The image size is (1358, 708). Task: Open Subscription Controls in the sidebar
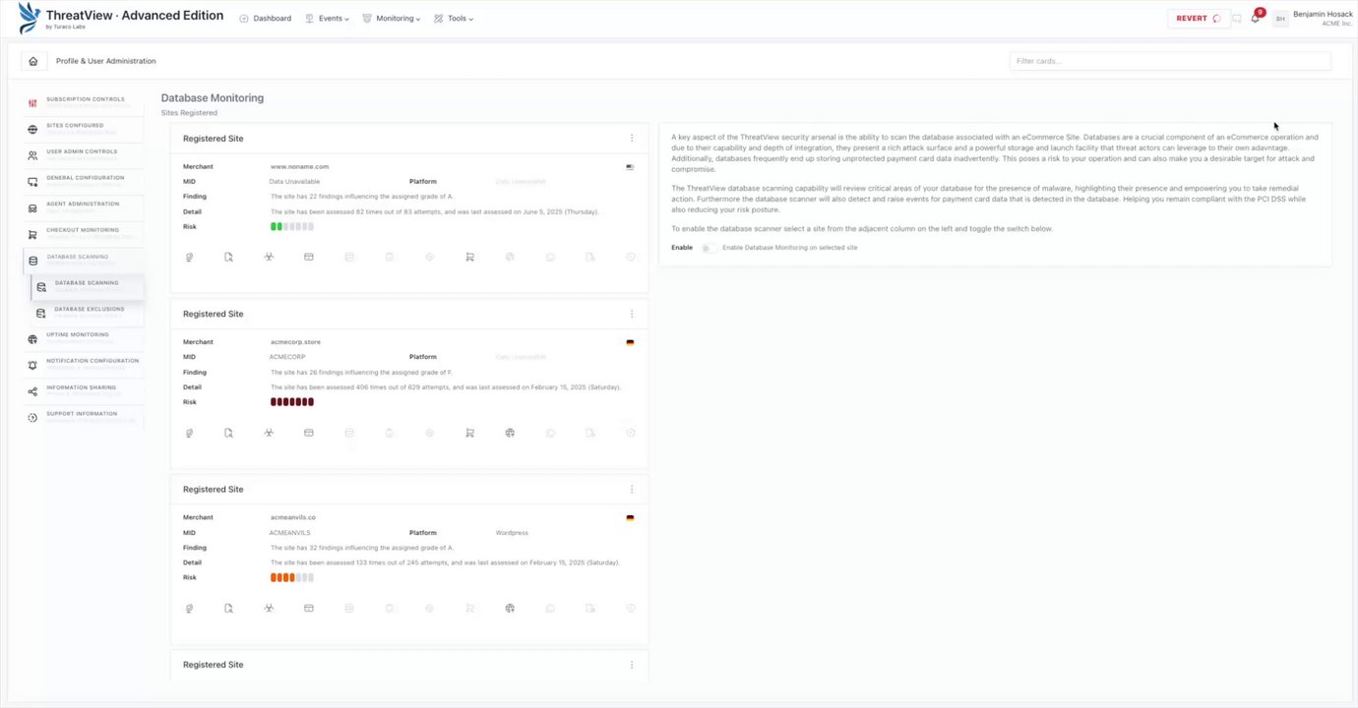point(84,101)
